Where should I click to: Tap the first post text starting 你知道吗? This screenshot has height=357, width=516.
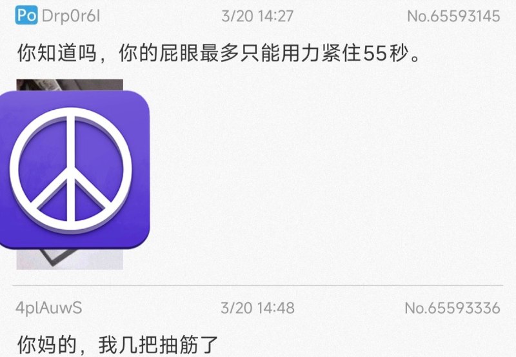(219, 53)
